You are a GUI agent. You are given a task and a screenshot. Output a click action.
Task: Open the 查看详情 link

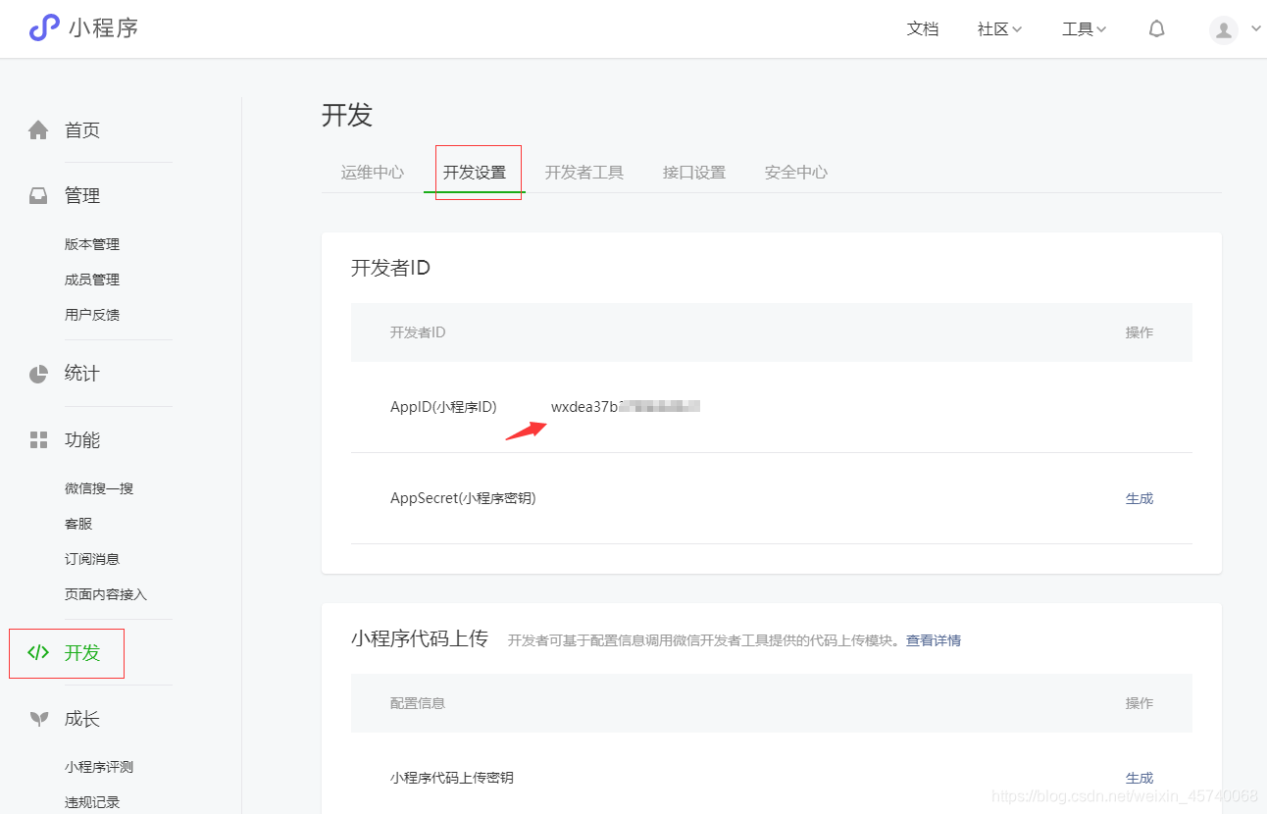pyautogui.click(x=934, y=640)
